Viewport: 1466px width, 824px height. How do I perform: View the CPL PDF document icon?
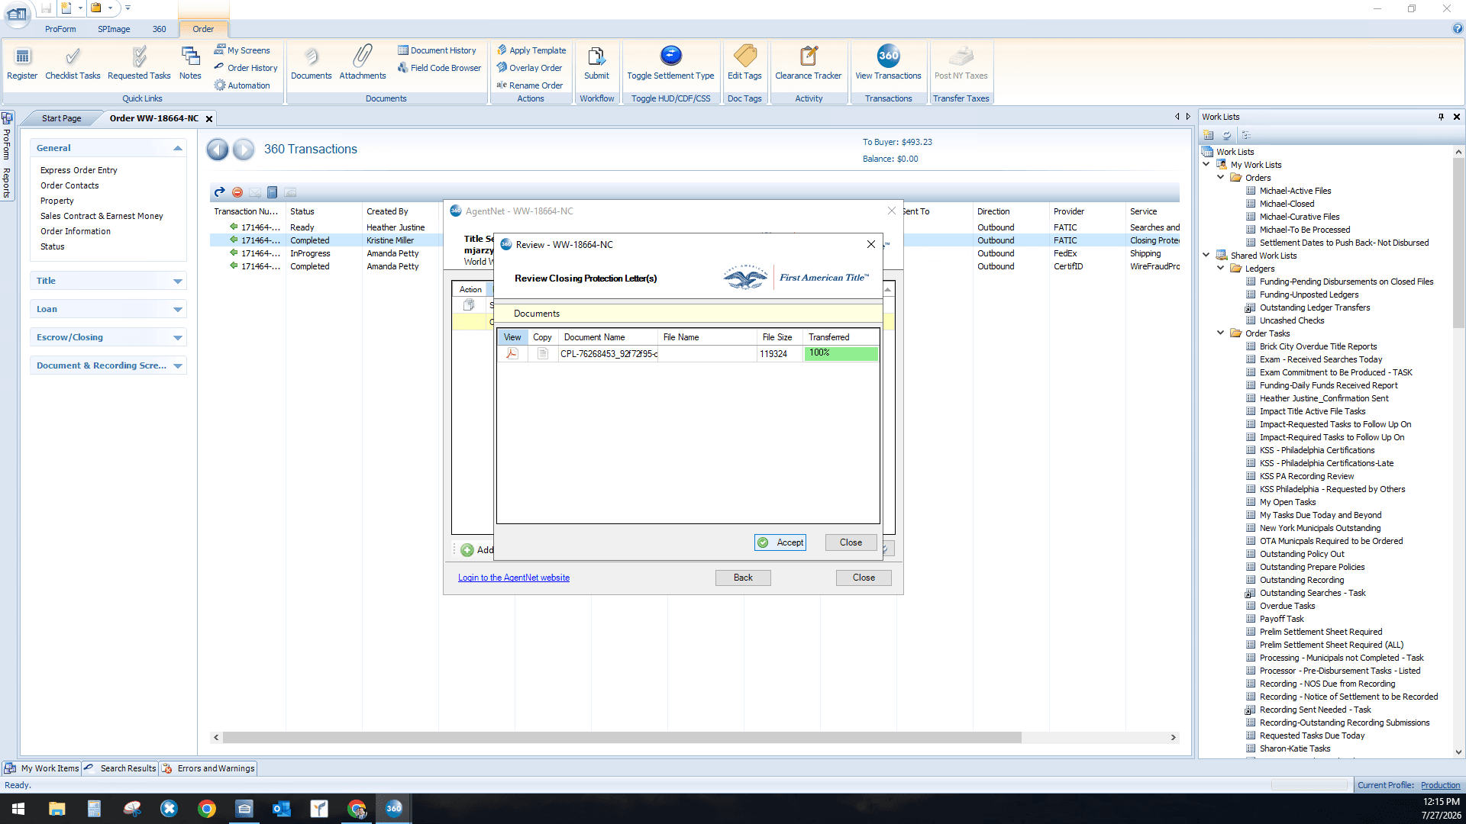pyautogui.click(x=512, y=353)
